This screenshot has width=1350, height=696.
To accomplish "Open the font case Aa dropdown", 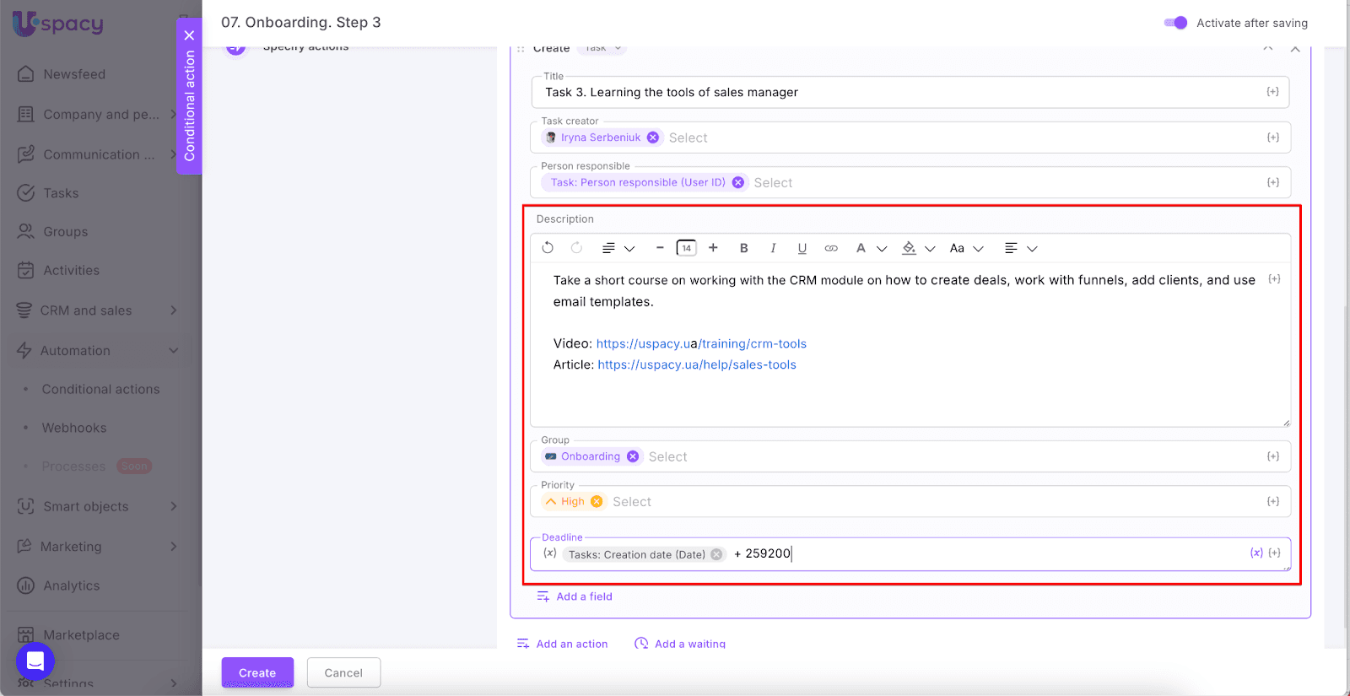I will [966, 248].
